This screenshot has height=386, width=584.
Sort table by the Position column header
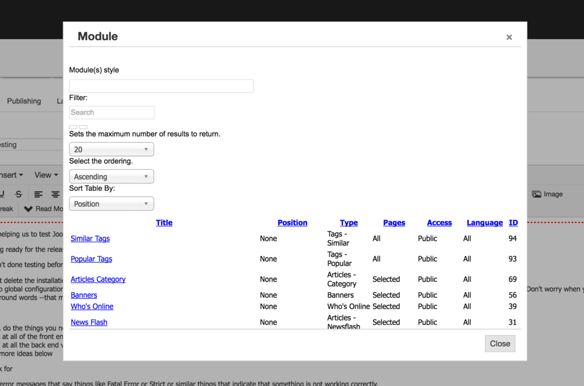click(x=293, y=223)
